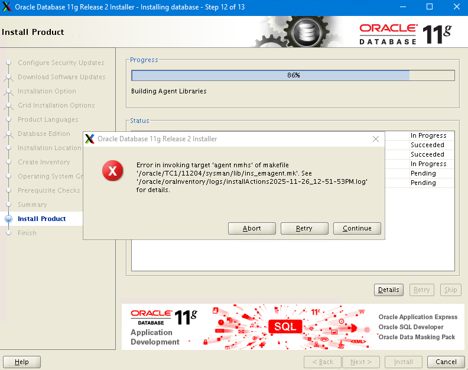Image resolution: width=468 pixels, height=370 pixels.
Task: Click the Application Development banner logo
Action: point(164,327)
